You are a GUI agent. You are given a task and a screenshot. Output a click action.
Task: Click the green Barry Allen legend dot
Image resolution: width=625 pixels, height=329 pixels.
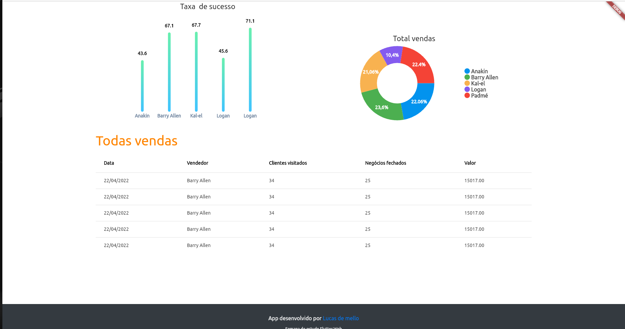(x=467, y=77)
